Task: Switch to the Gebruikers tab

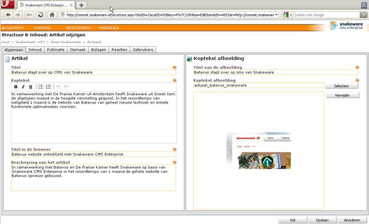Action: (143, 50)
